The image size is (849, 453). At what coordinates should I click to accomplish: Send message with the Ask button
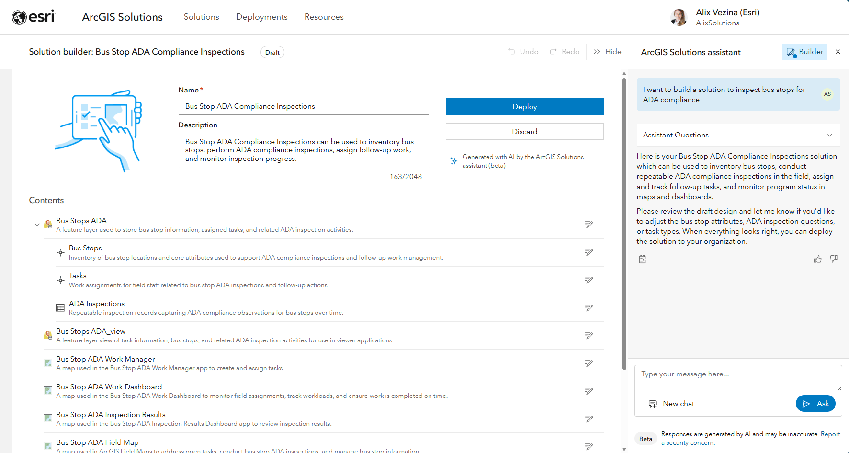tap(816, 404)
